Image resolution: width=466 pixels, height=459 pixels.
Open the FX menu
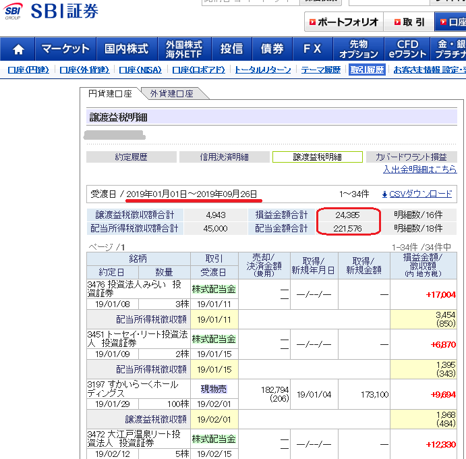pos(313,49)
